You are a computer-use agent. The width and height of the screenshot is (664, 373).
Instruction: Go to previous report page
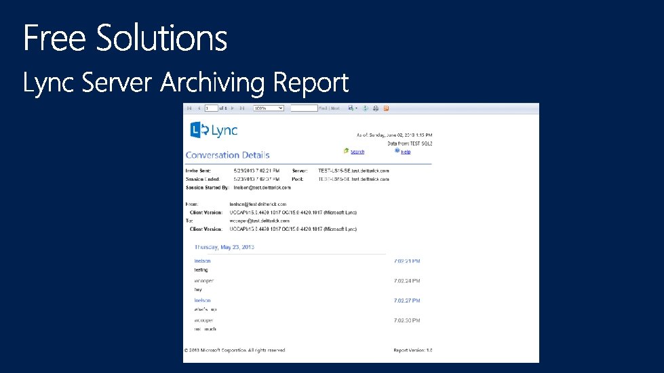point(199,108)
